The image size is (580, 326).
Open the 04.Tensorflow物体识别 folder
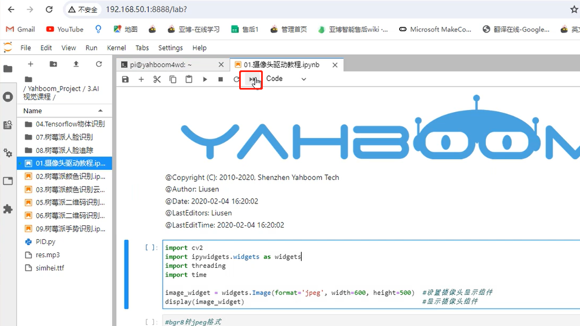click(x=65, y=124)
